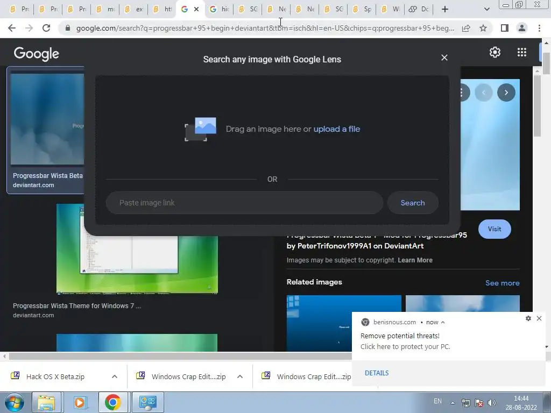Screen dimensions: 551x413
Task: Focus the 'Paste image link' field
Action: (244, 203)
